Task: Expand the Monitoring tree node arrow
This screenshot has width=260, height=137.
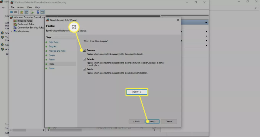Action: pyautogui.click(x=11, y=31)
